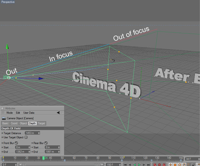Click the dotted grip beside Mode menu
The height and width of the screenshot is (166, 200).
pos(3,112)
